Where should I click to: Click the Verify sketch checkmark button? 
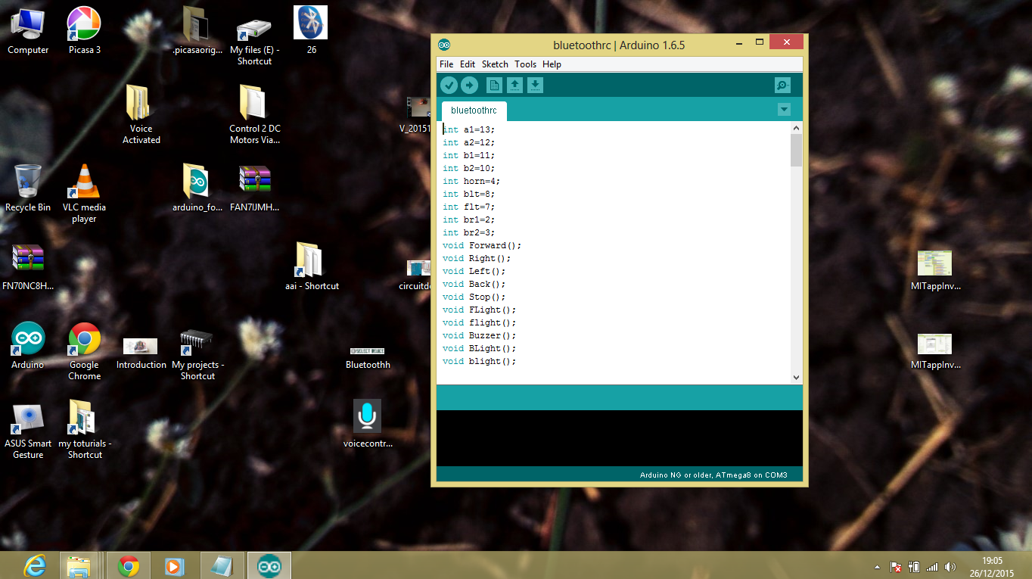(449, 85)
